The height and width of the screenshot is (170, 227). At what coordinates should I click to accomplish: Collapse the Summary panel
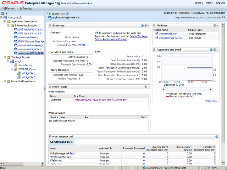pos(50,25)
